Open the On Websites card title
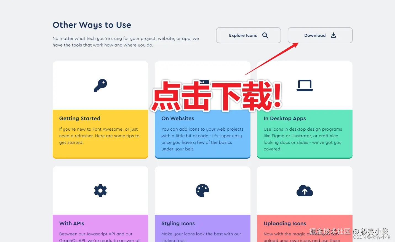The image size is (395, 242). (178, 118)
